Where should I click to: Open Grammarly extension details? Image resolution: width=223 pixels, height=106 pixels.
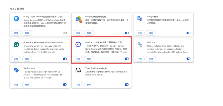(x=16, y=59)
